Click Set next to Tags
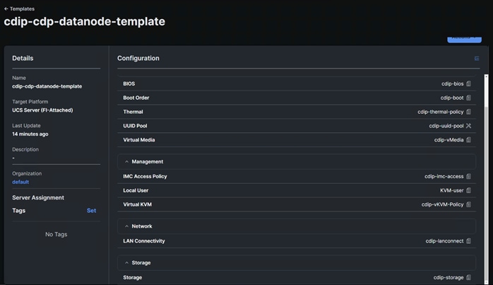The height and width of the screenshot is (285, 493). tap(92, 210)
